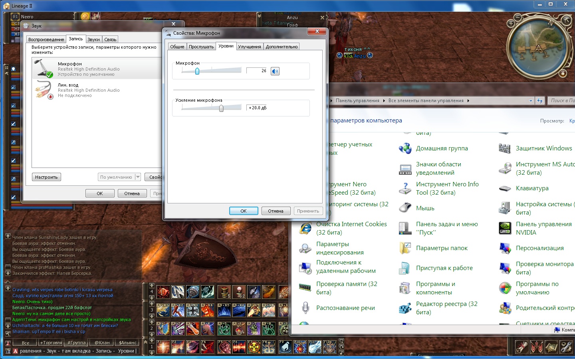Open Программы по умолчанию item

(x=529, y=288)
